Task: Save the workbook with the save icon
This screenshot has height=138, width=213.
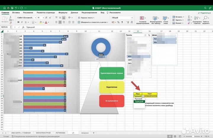Action: point(8,8)
